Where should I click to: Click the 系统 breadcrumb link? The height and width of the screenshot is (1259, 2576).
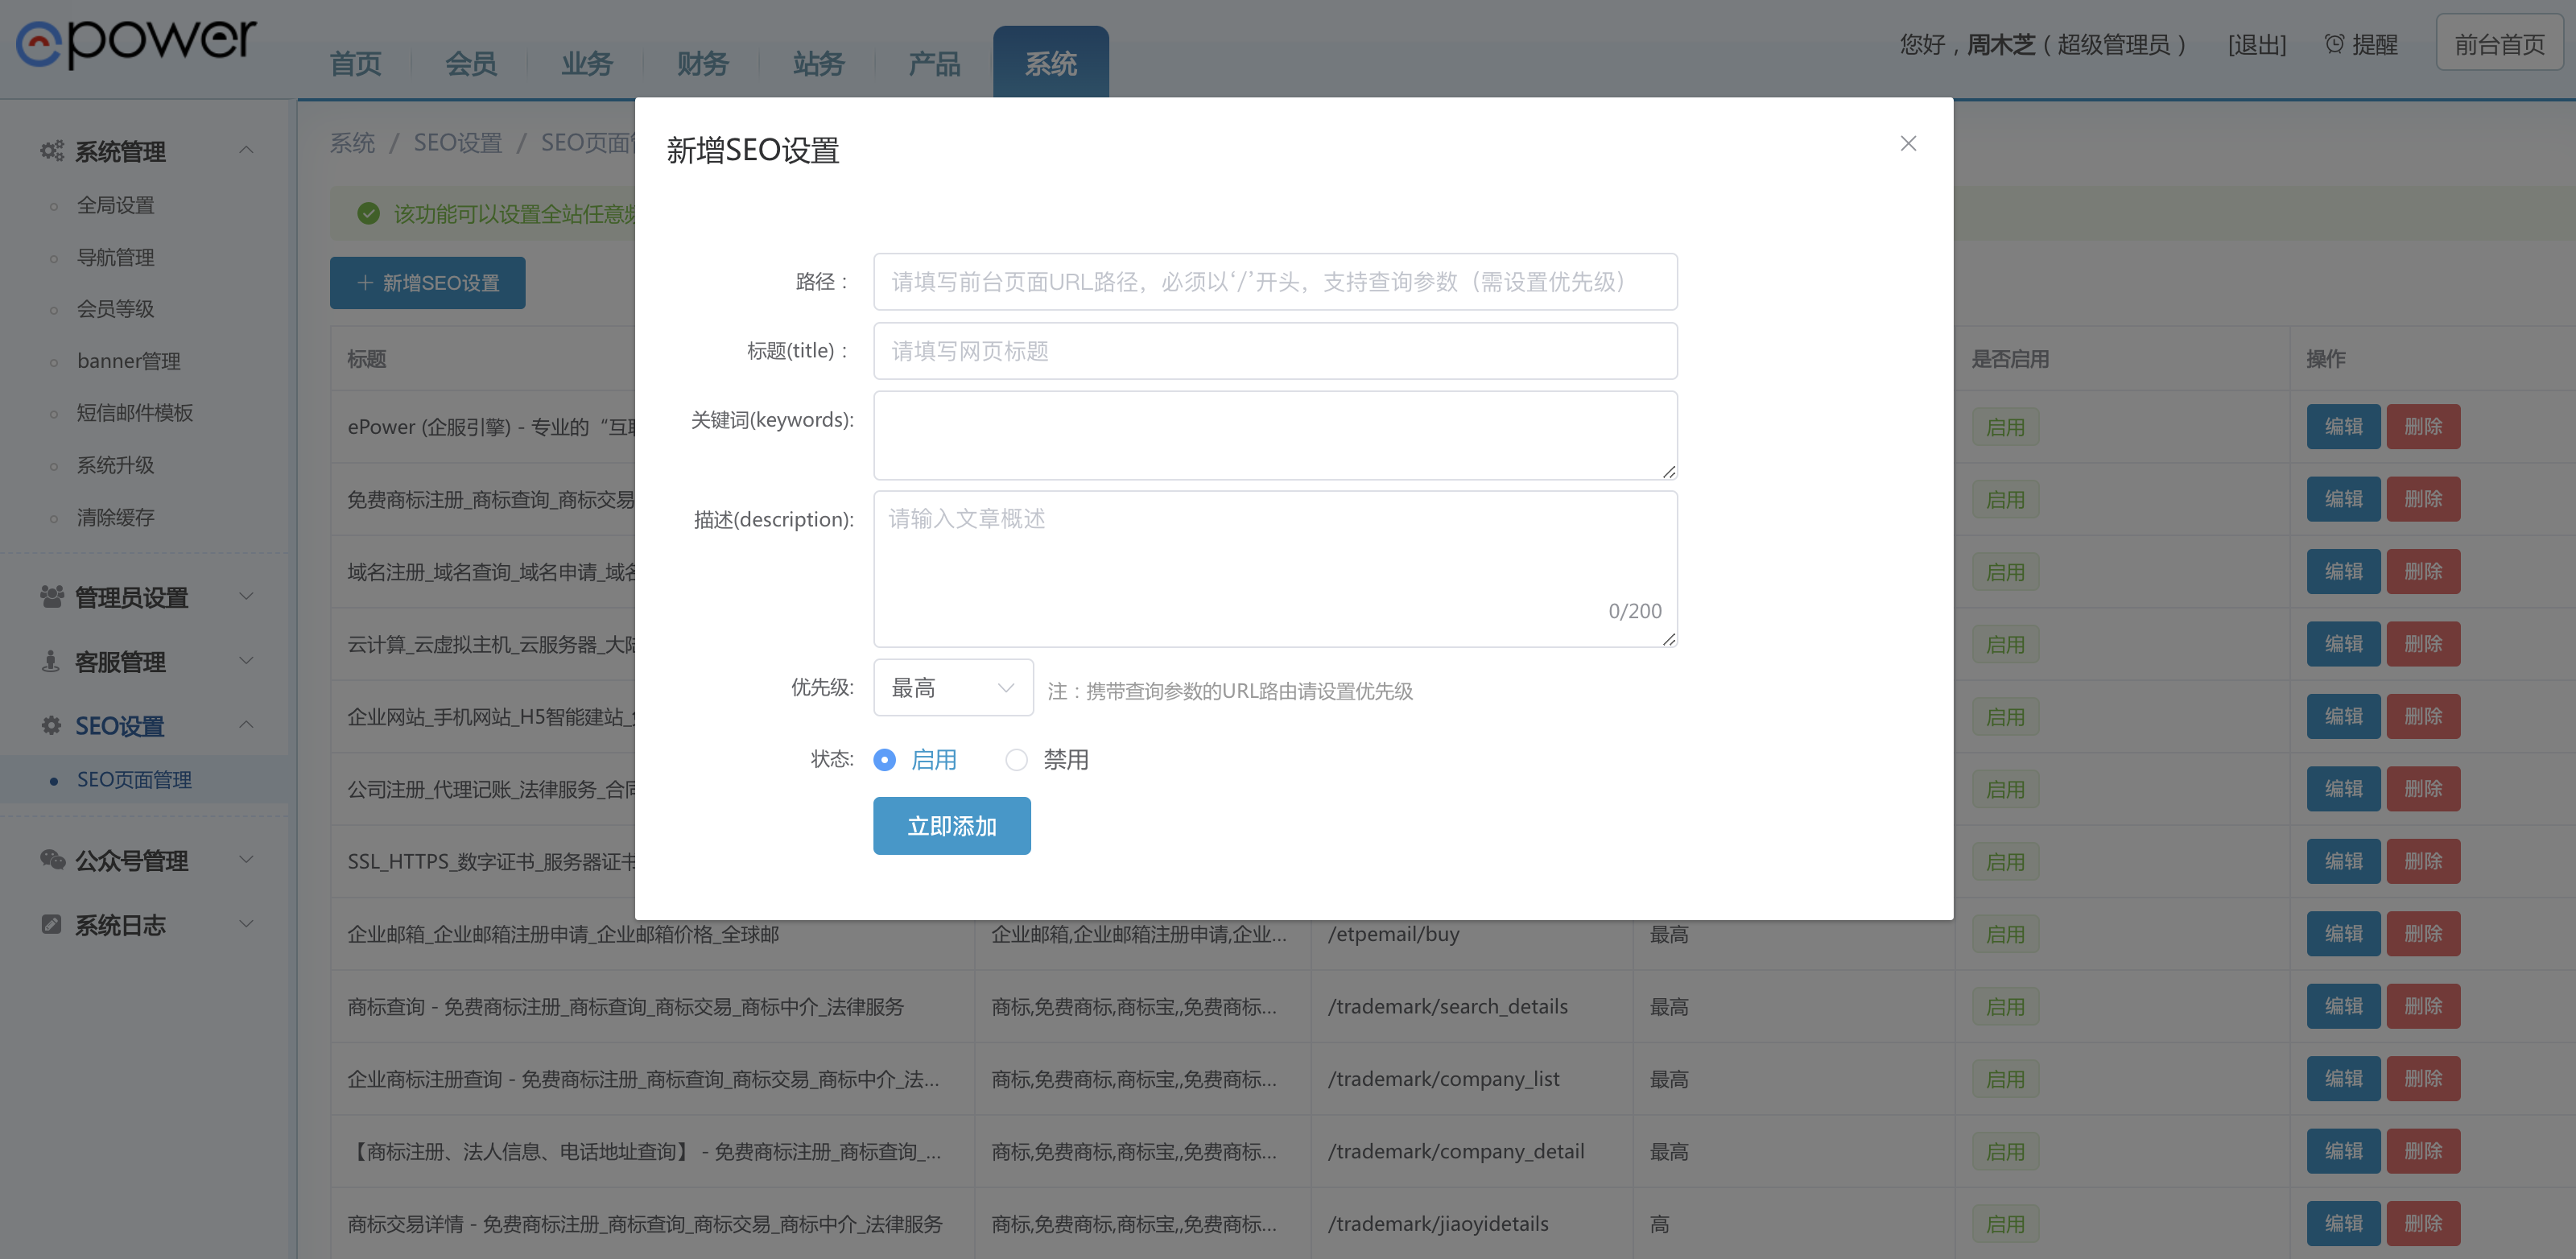point(352,143)
